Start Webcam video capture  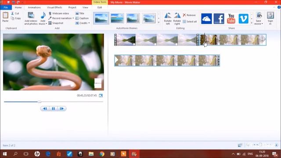(x=58, y=14)
